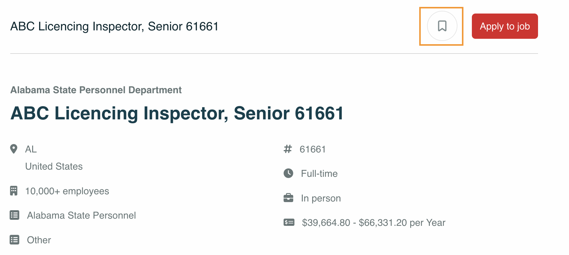Click the clock icon next to Full-time
Viewport: 569px width, 255px height.
tap(288, 173)
